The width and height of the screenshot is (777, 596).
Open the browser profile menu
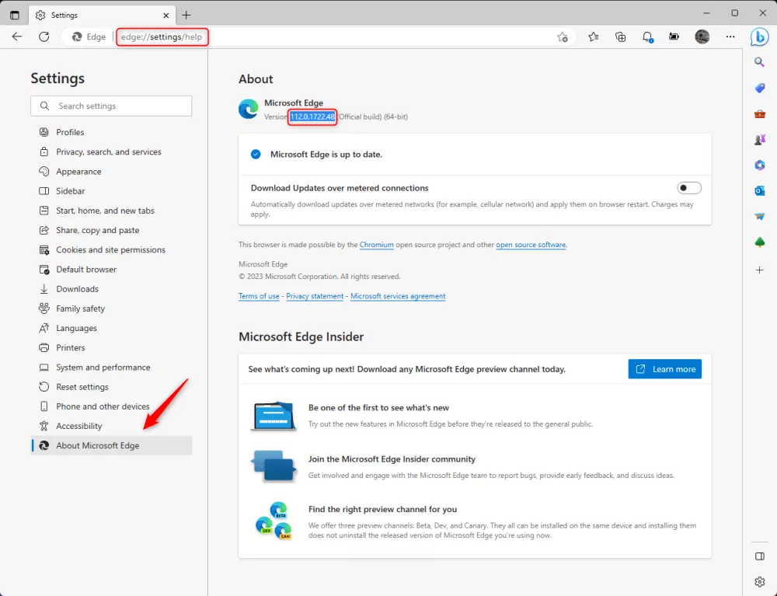tap(702, 37)
